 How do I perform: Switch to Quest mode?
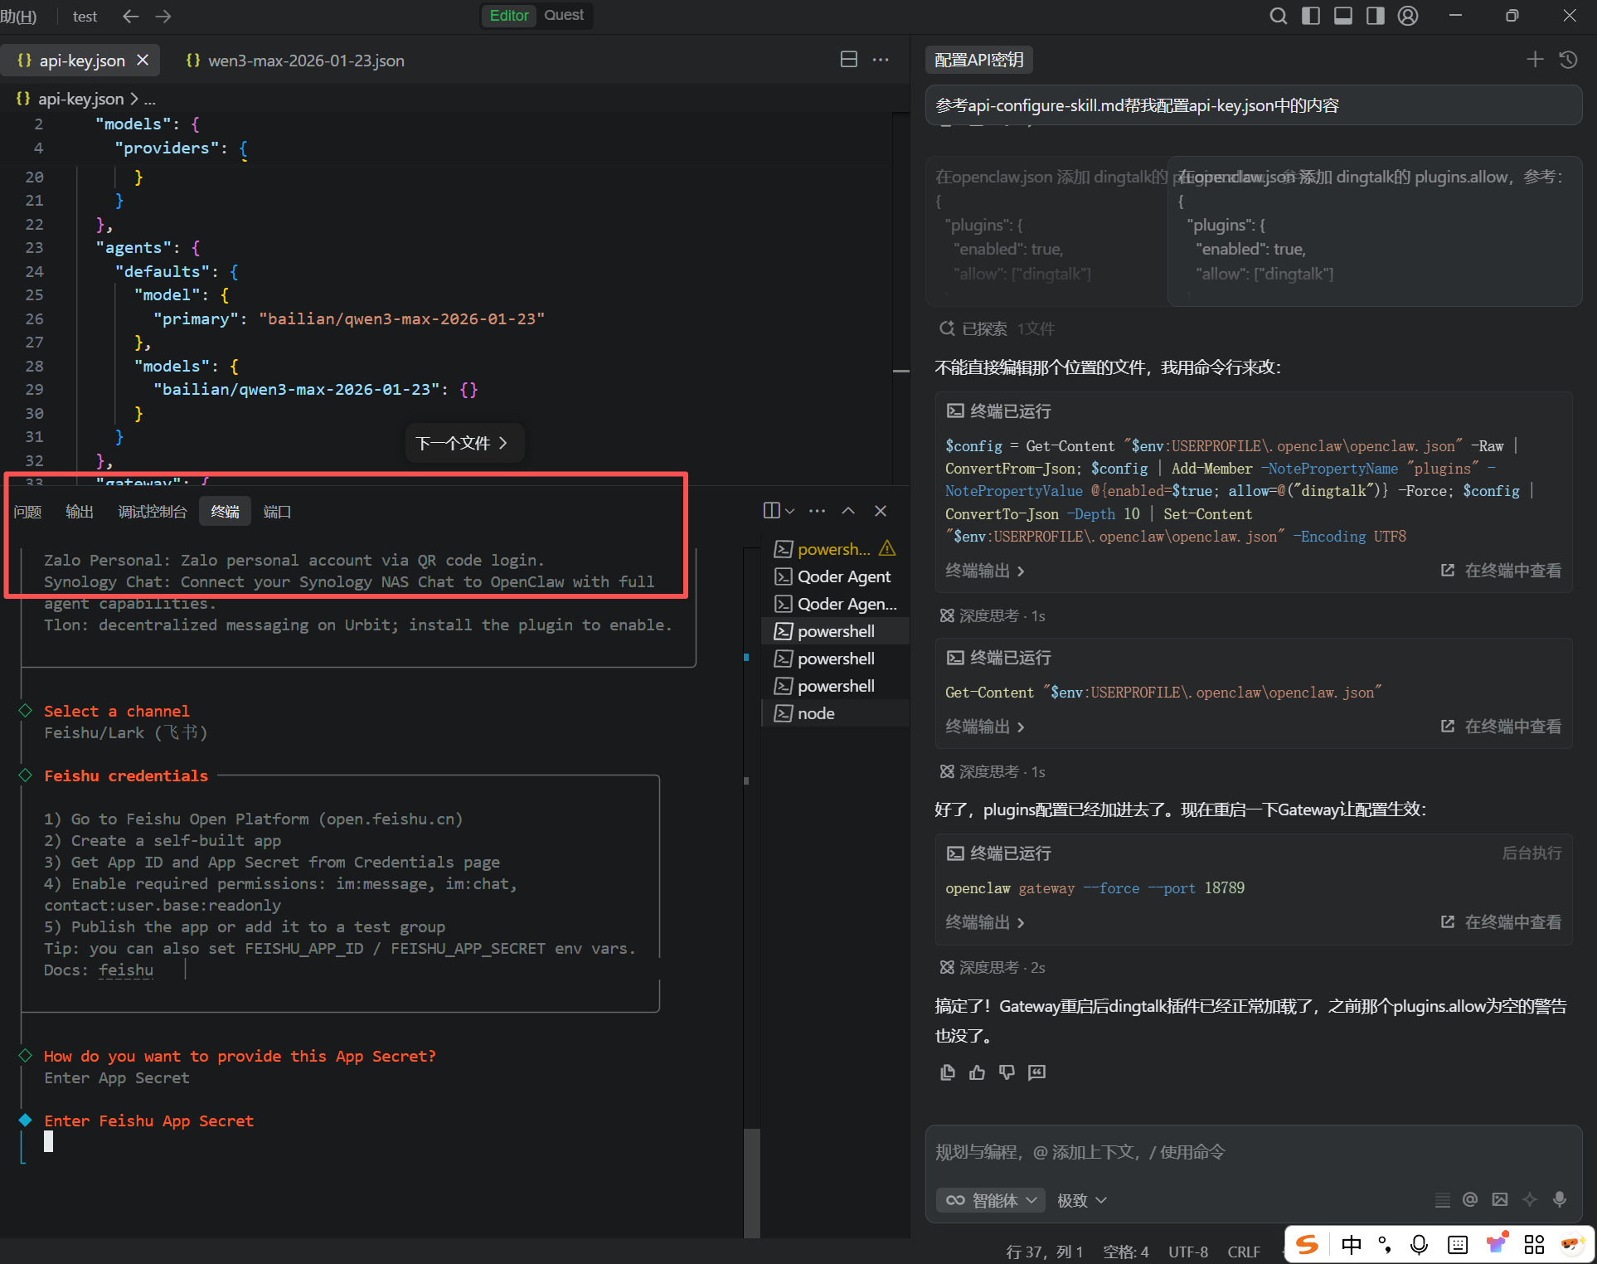[564, 16]
